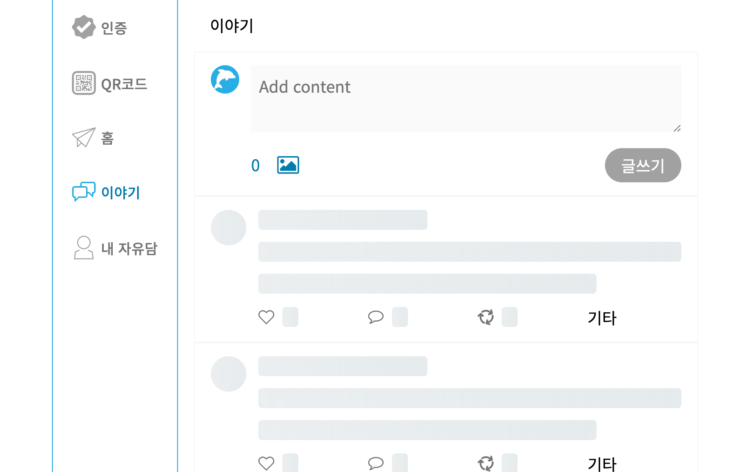Select the 내 자유담 menu label
Viewport: 751px width, 472px height.
[x=129, y=248]
